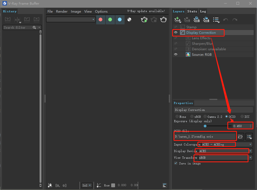
Task: Click the Exposure slider handle
Action: [x=205, y=126]
